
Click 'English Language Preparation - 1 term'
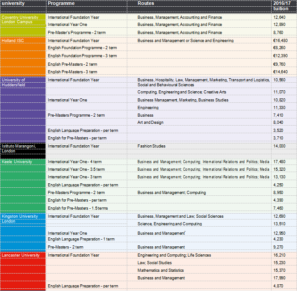click(81, 239)
